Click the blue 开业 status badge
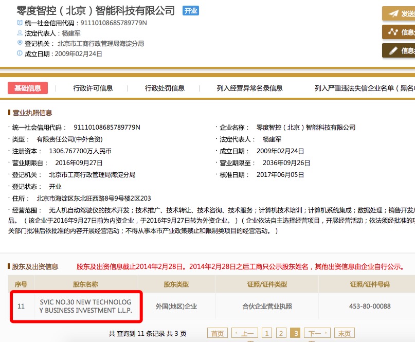This screenshot has height=342, width=415. (x=191, y=11)
